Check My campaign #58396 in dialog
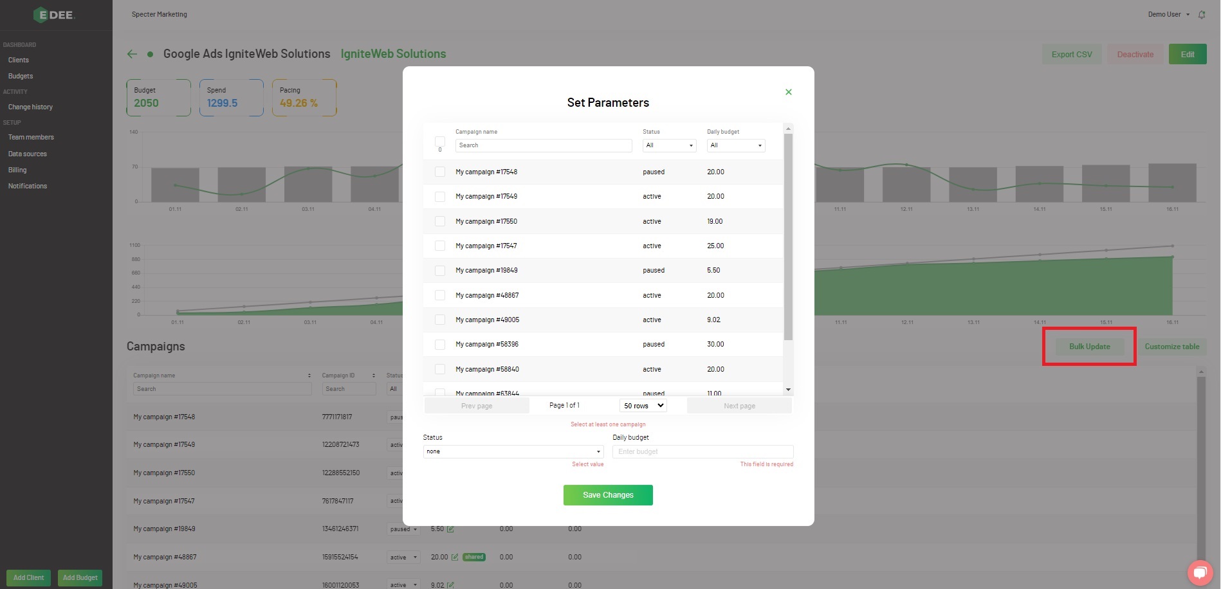This screenshot has height=589, width=1221. (440, 345)
